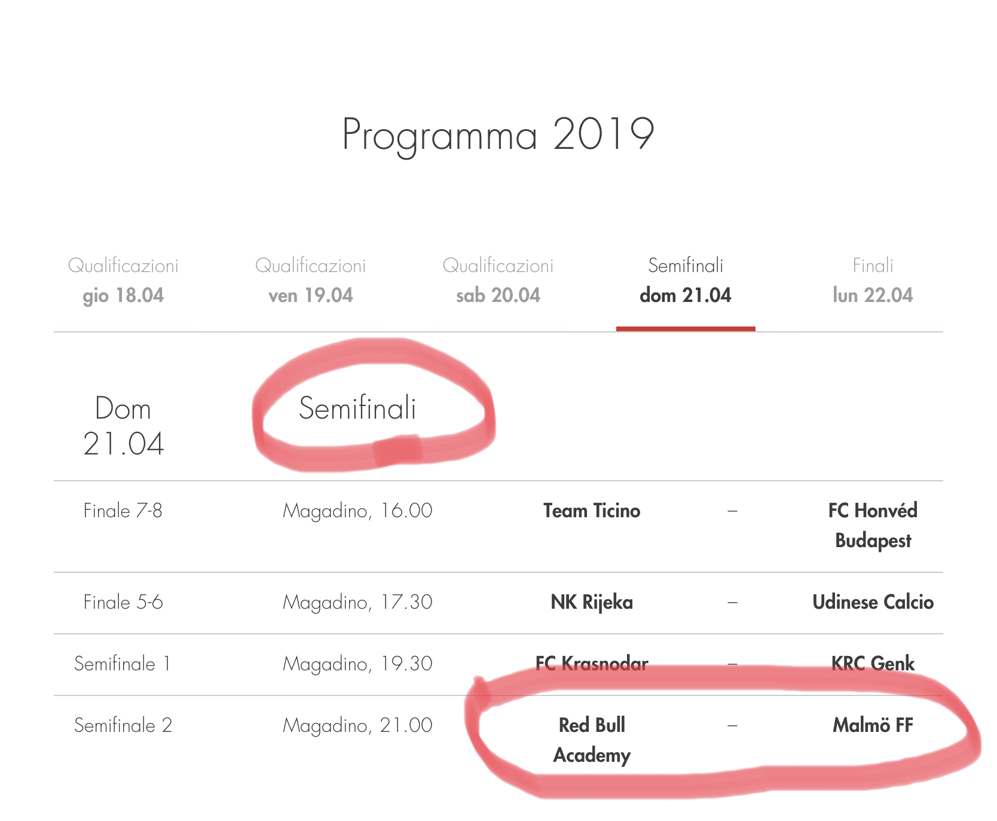The width and height of the screenshot is (997, 821).
Task: Click the Semifinale 2 match label
Action: pyautogui.click(x=123, y=725)
